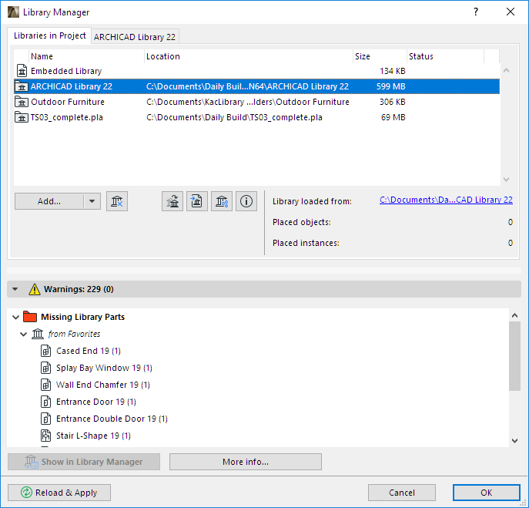The image size is (529, 508).
Task: Click the 134 KB size value
Action: coord(393,71)
